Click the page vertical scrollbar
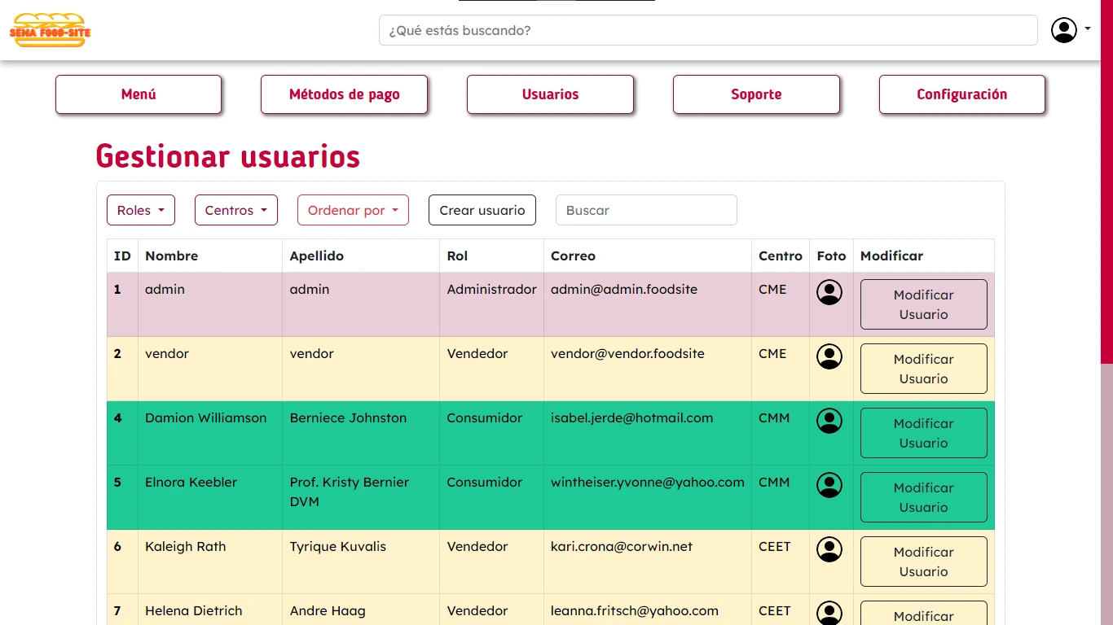 1106,181
